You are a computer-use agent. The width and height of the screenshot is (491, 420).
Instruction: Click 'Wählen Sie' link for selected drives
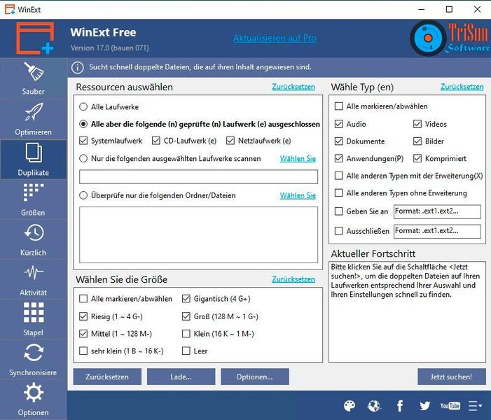pyautogui.click(x=298, y=159)
